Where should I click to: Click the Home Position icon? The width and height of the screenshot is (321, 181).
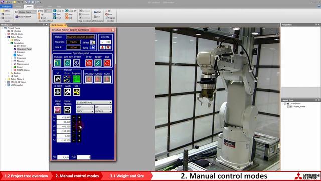tap(67, 110)
